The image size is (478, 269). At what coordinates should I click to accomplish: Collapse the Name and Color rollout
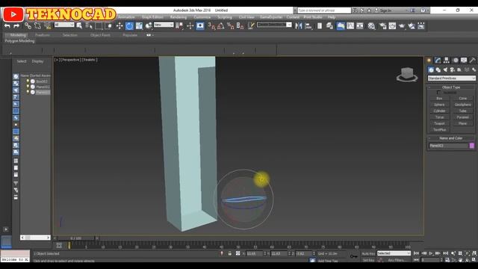pos(451,138)
